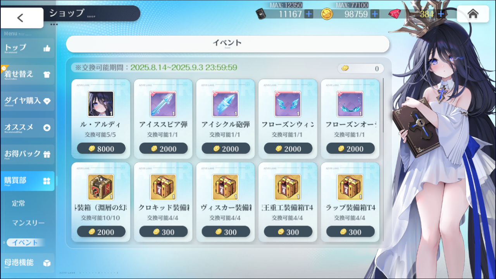
Task: Select the mystery equipment box icon
Action: tap(101, 187)
